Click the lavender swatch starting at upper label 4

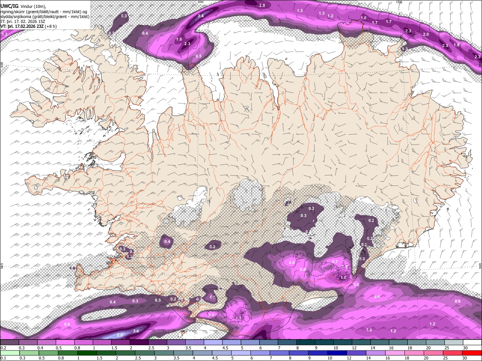pyautogui.click(x=213, y=343)
